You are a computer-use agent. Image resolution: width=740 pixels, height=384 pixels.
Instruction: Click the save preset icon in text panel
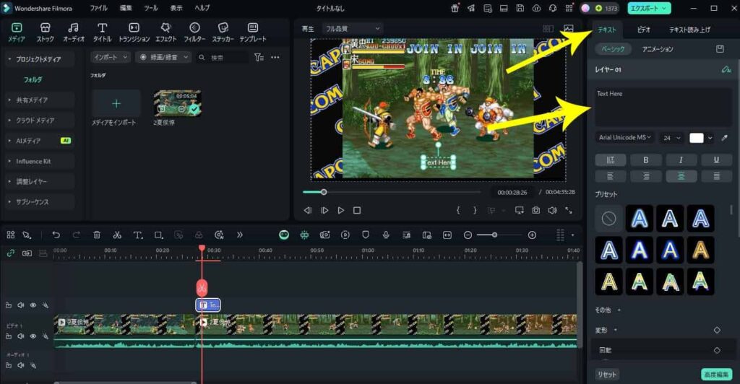(x=720, y=49)
